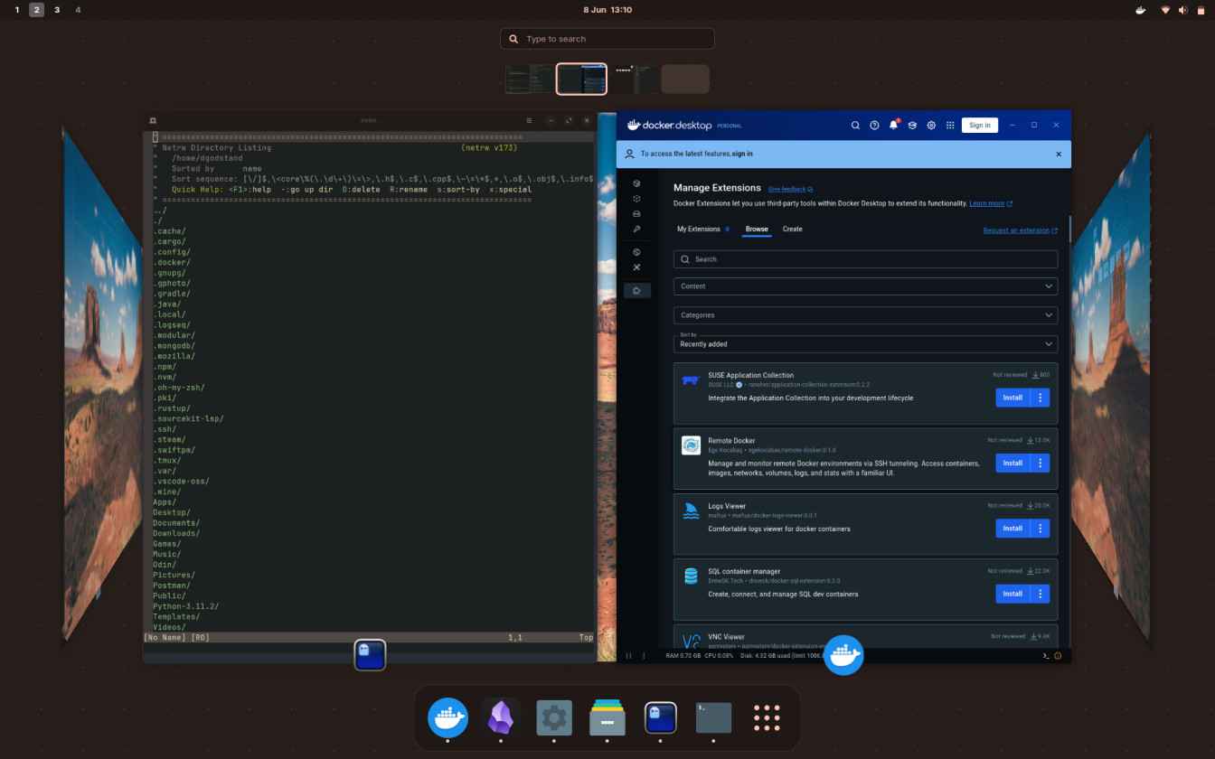Image resolution: width=1215 pixels, height=759 pixels.
Task: Follow the Request an extension link
Action: pos(1020,230)
